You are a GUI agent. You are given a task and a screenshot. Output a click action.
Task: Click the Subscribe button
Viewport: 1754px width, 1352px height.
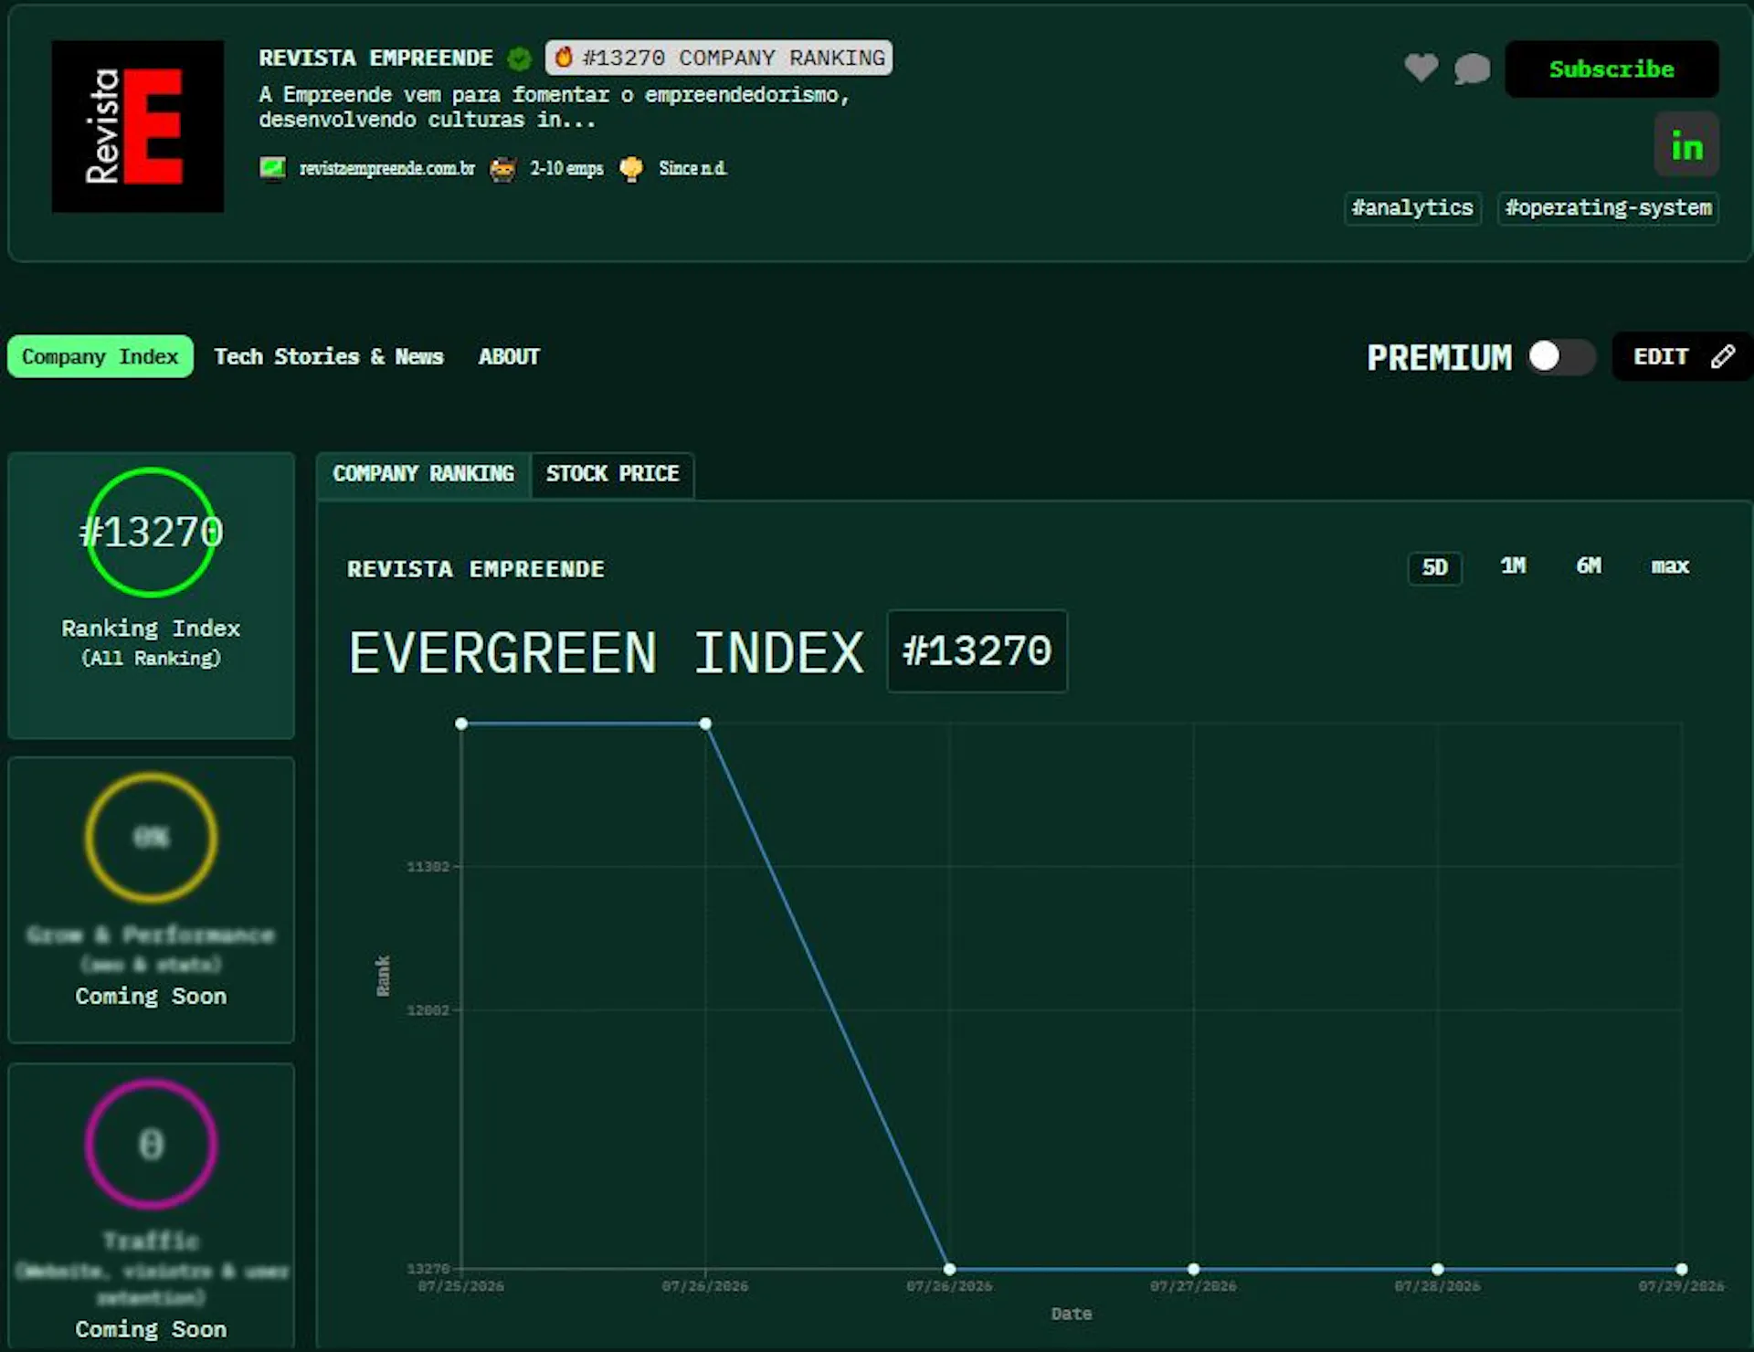coord(1611,69)
